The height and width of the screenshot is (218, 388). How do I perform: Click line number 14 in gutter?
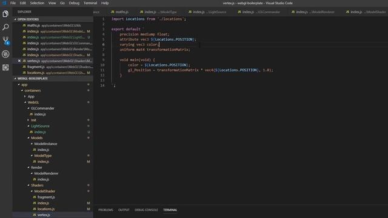click(102, 85)
